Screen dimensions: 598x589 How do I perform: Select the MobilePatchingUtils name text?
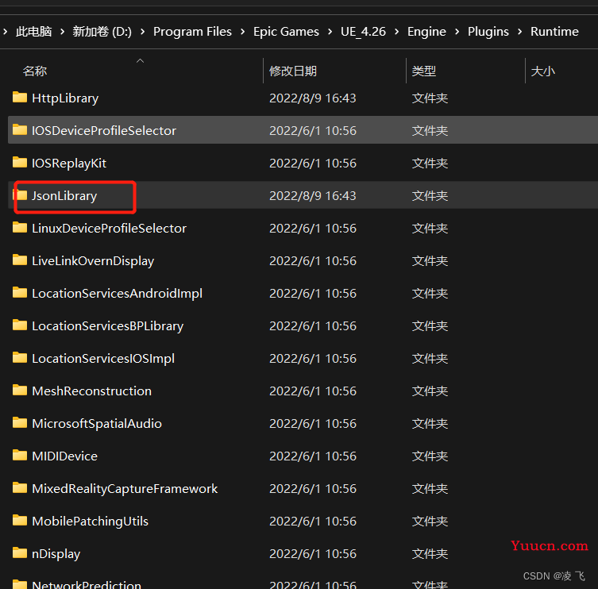pos(90,522)
